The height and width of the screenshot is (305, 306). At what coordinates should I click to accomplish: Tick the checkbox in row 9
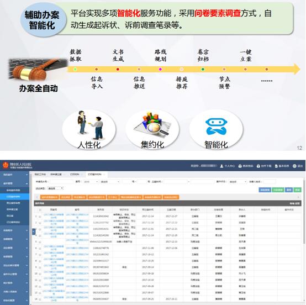tap(40, 267)
